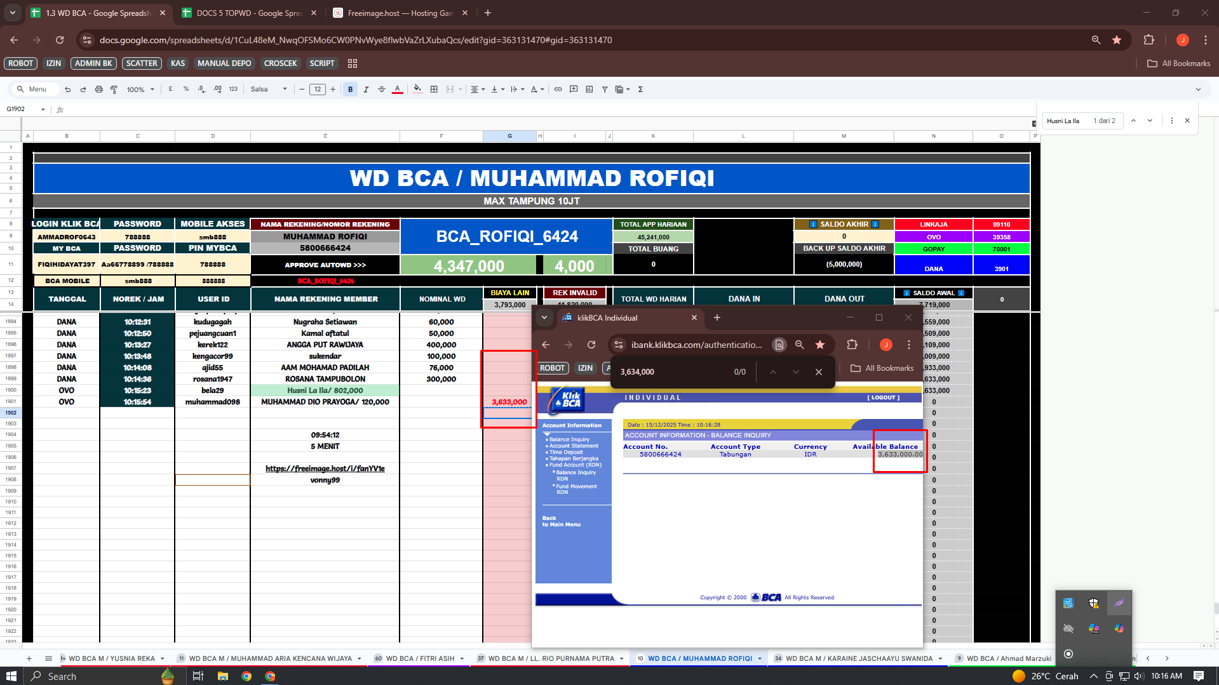1219x685 pixels.
Task: Open ADMIN BK bookmark
Action: pos(93,63)
